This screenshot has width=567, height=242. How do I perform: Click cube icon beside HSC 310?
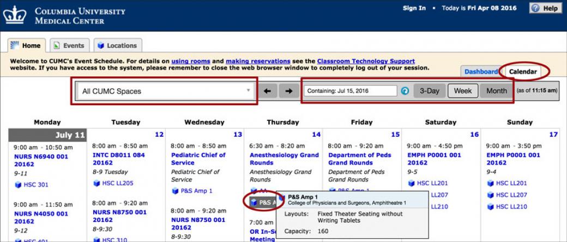tap(96, 240)
